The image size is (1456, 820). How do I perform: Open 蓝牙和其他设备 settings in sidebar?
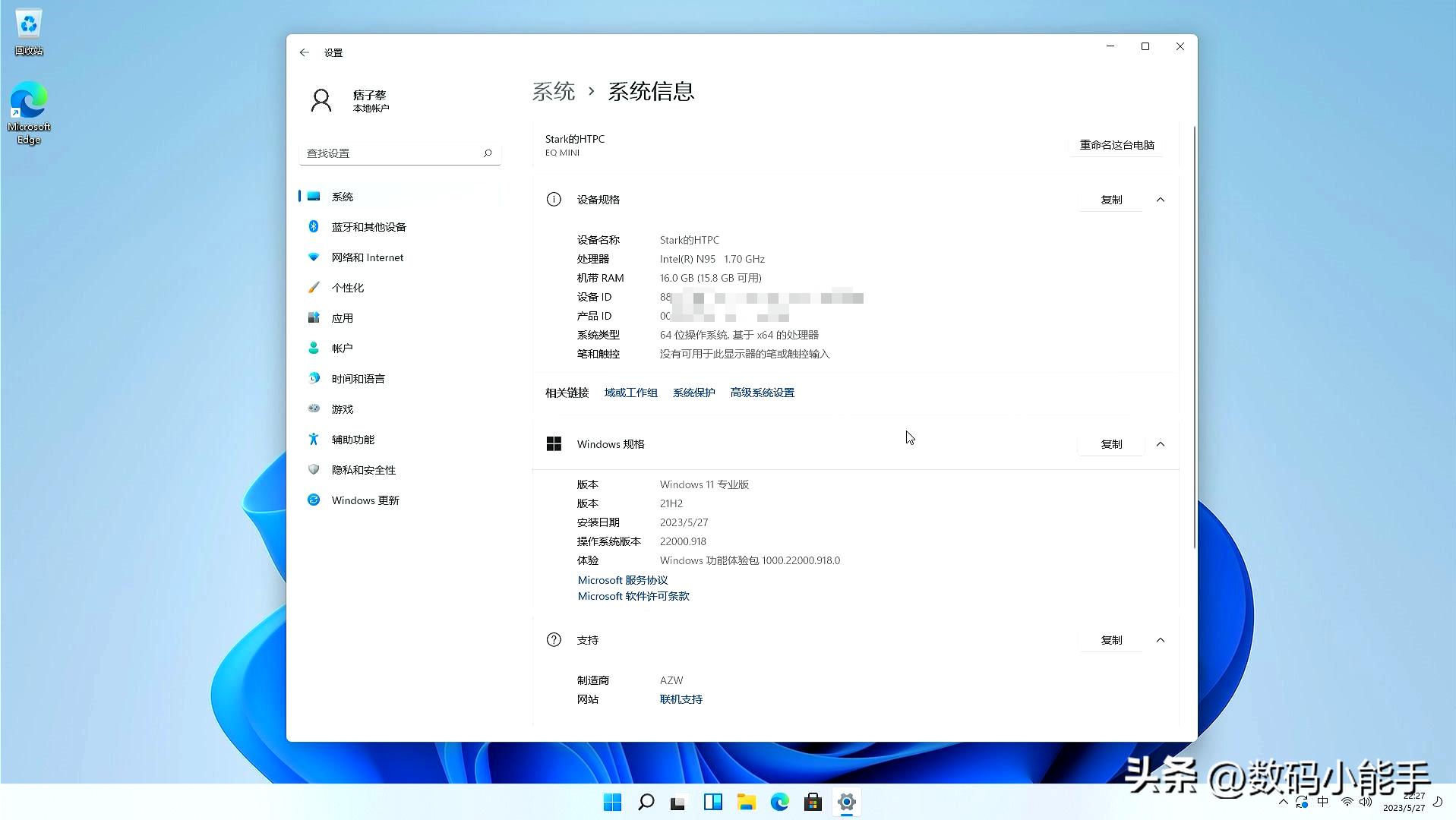tap(368, 226)
